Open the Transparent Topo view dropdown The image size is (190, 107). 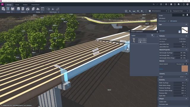179,11
